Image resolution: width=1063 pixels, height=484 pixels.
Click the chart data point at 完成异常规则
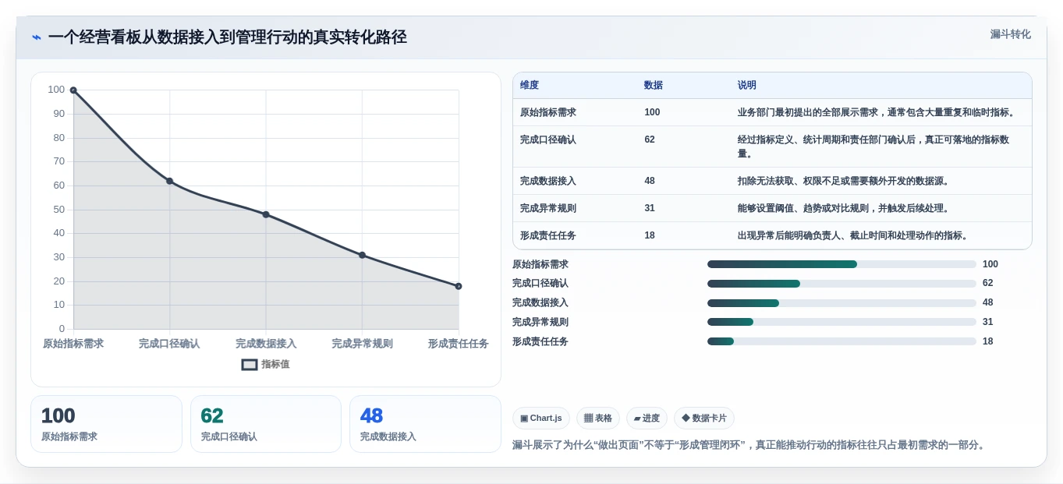point(362,255)
